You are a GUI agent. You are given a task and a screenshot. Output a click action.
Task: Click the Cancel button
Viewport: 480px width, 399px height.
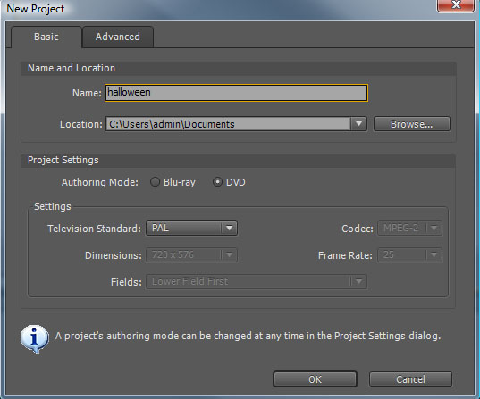[x=410, y=379]
